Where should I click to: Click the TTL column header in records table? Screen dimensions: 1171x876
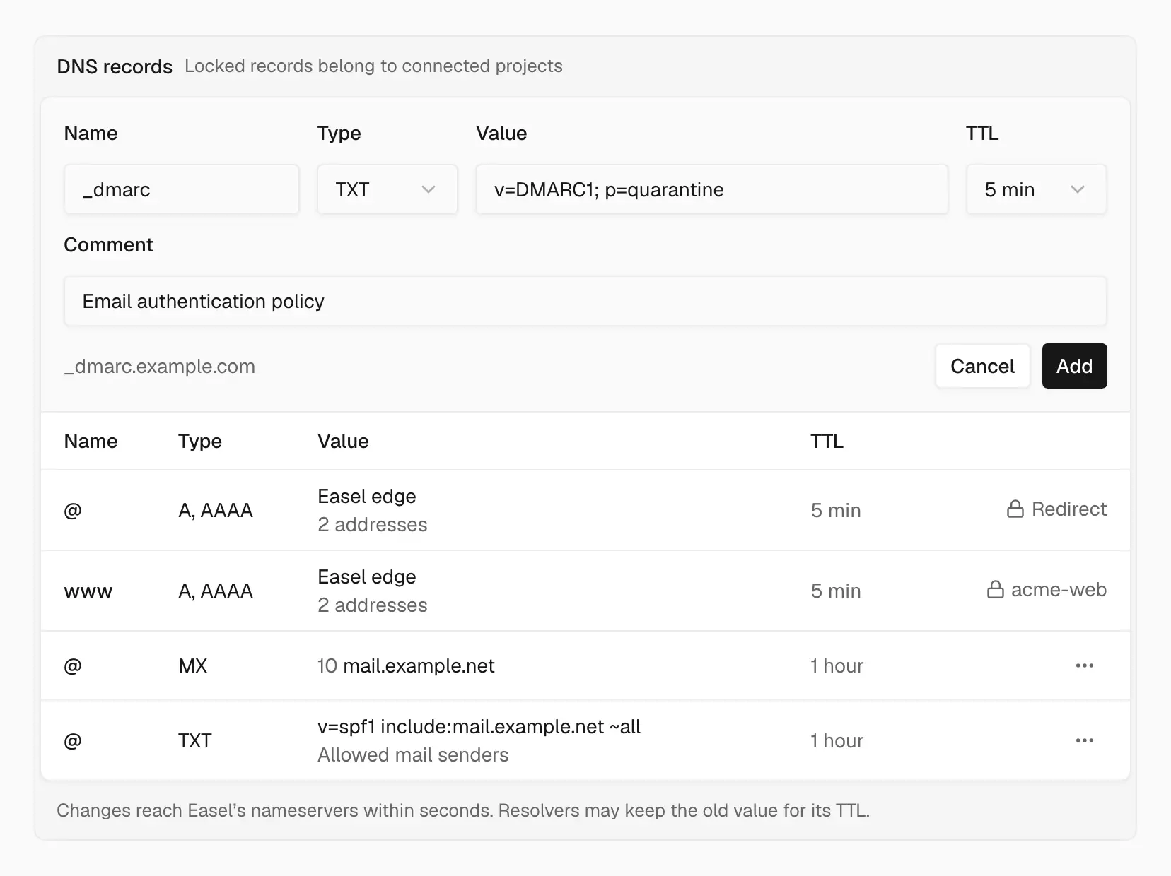(x=827, y=442)
